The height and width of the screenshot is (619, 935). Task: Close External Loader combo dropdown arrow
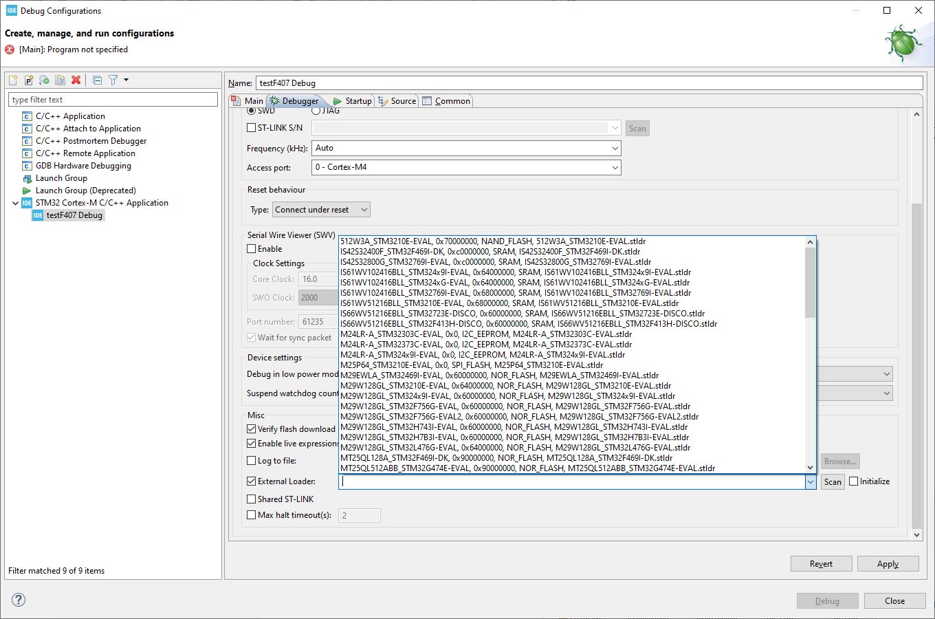click(x=810, y=482)
